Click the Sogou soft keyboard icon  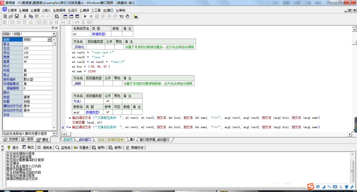click(x=335, y=187)
